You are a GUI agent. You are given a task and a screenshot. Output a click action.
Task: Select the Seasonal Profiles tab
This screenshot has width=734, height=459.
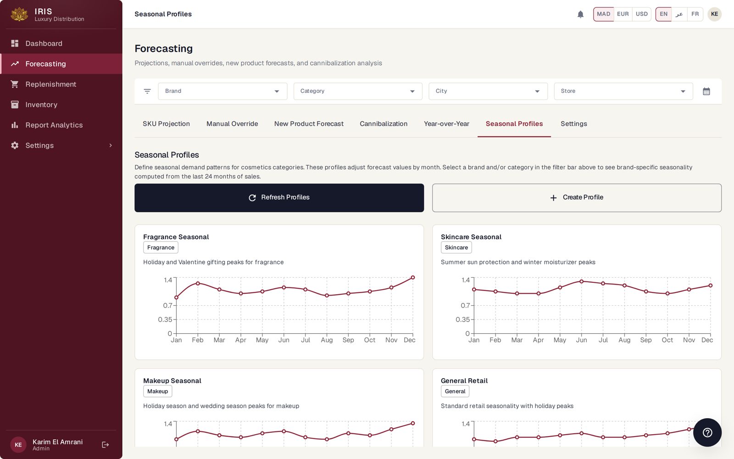pos(514,124)
